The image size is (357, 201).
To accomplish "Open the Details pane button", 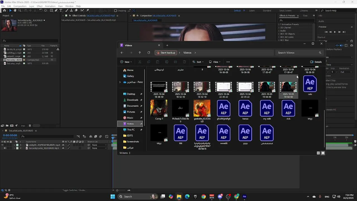I will (x=316, y=62).
